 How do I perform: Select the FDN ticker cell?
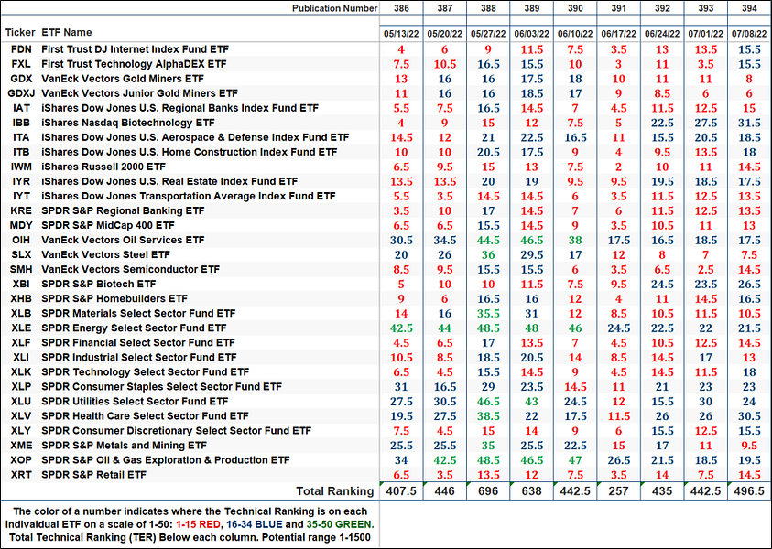(21, 49)
